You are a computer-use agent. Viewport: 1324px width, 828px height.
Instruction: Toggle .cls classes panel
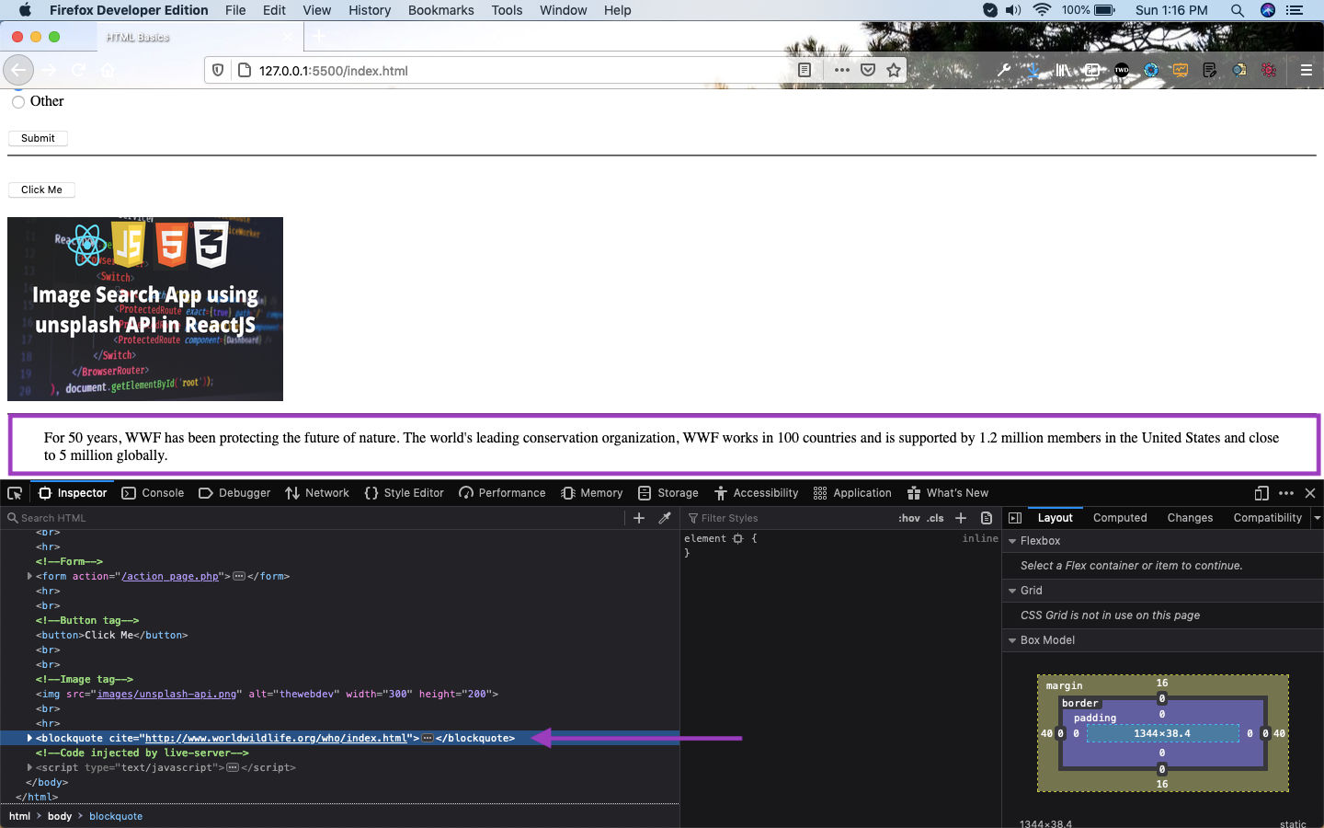(935, 518)
